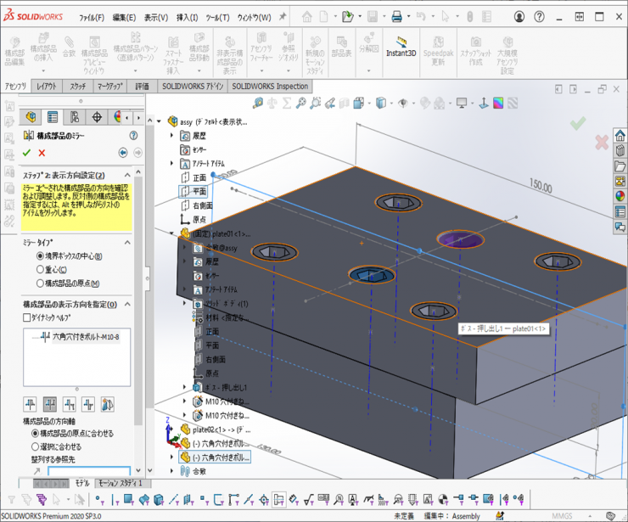Select the 重心 mirror type radio button

pyautogui.click(x=40, y=270)
